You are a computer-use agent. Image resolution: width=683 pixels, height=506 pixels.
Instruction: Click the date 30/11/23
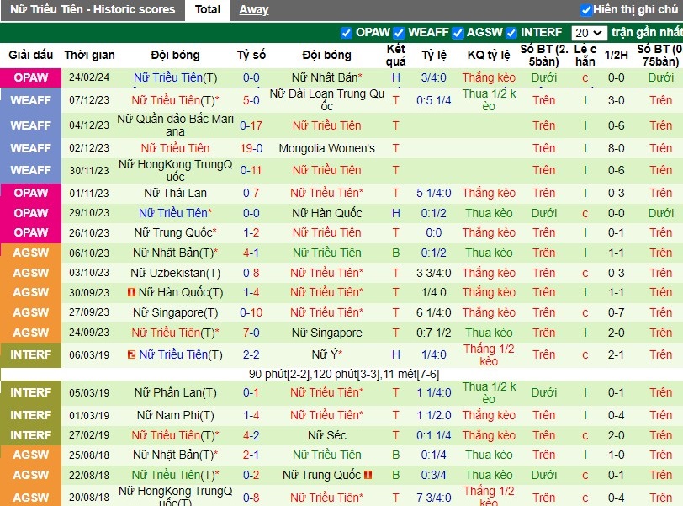pos(89,170)
